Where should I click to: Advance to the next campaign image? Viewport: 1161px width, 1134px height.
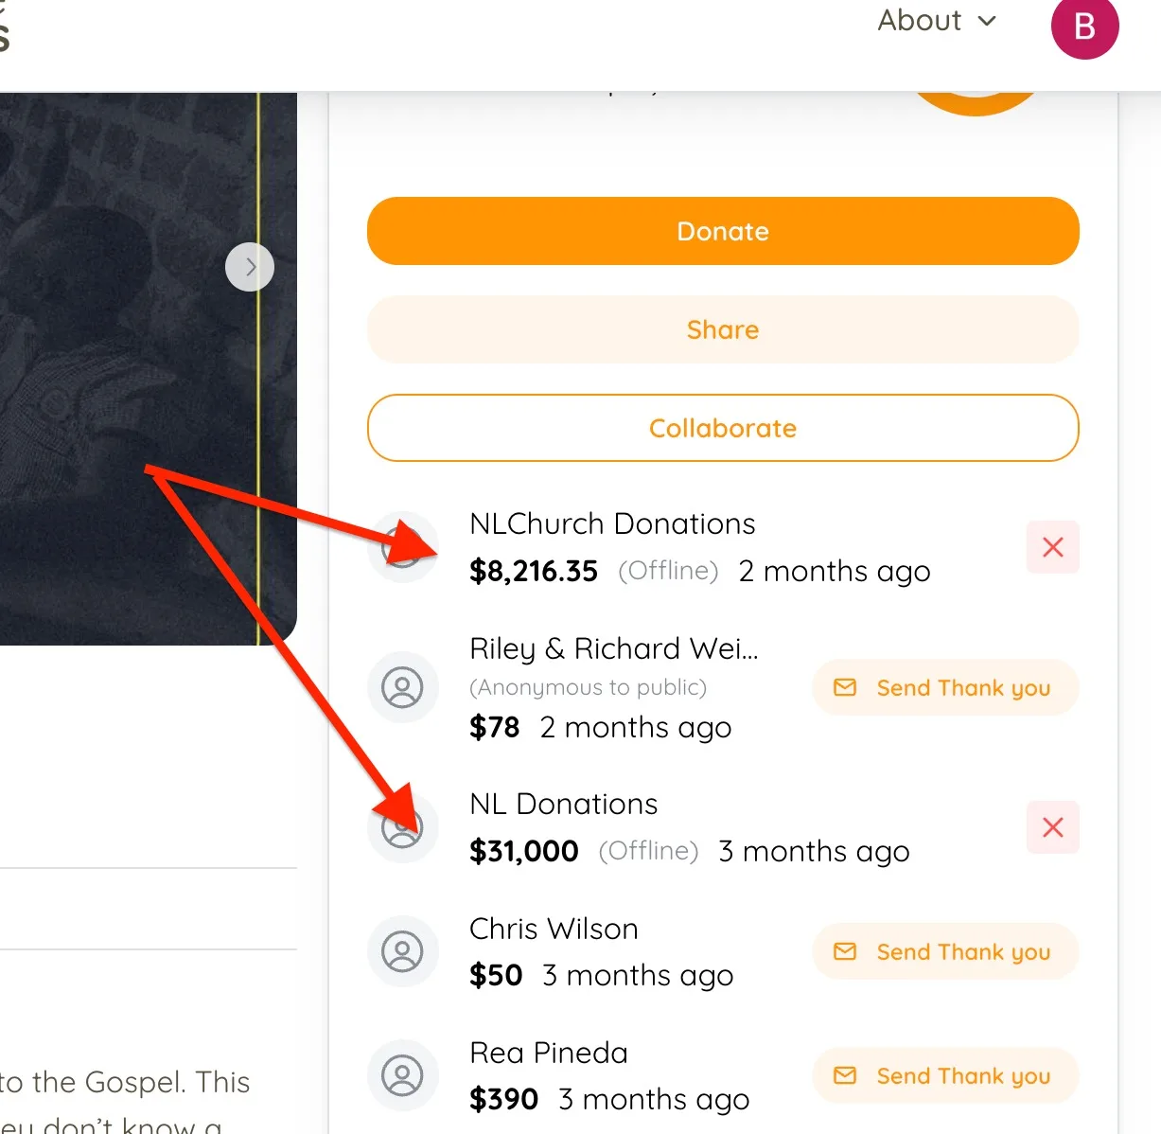coord(250,267)
